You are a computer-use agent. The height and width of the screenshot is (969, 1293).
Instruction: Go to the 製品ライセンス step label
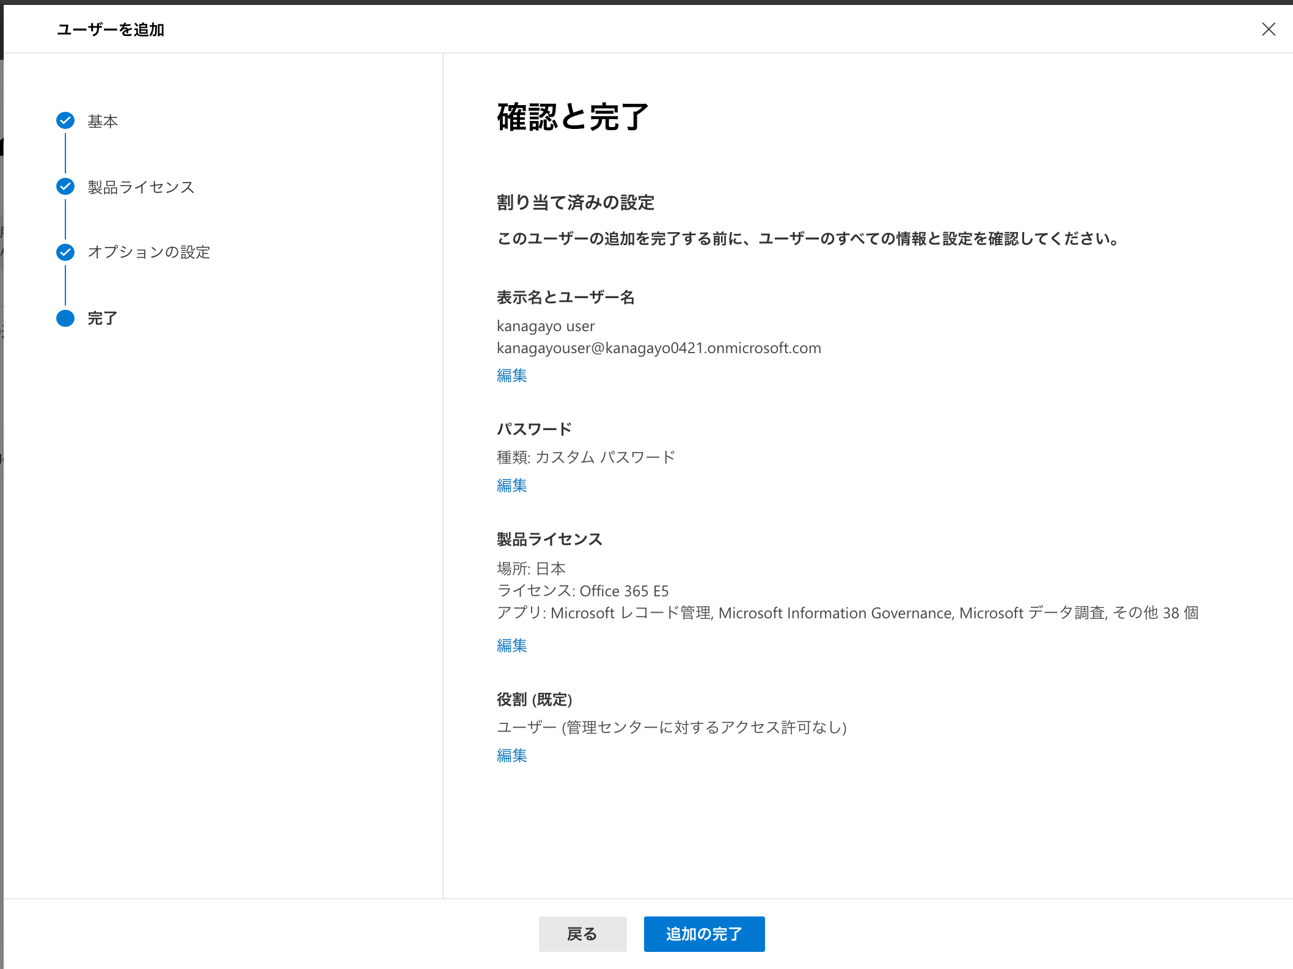pyautogui.click(x=141, y=187)
